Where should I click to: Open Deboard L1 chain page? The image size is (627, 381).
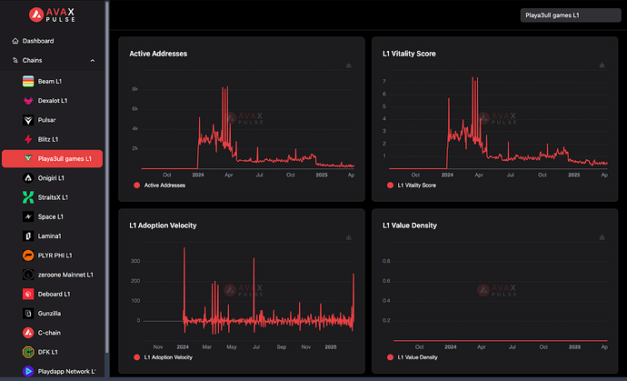(54, 294)
